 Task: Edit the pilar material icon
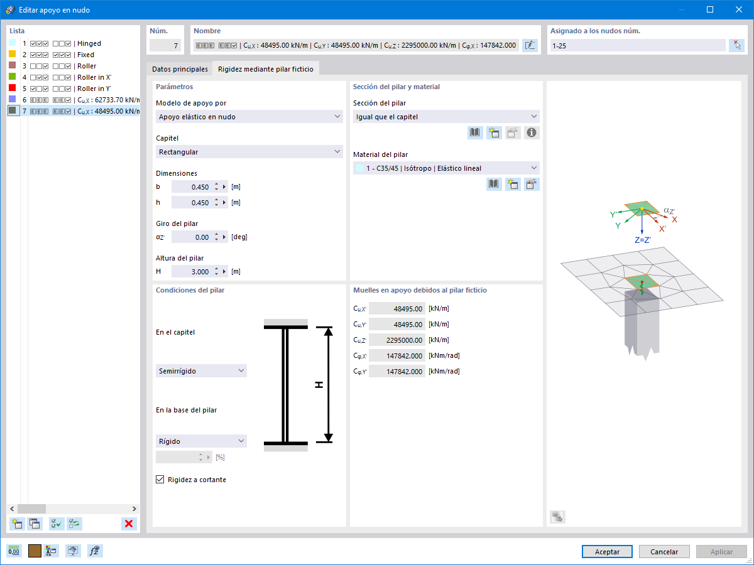(532, 184)
